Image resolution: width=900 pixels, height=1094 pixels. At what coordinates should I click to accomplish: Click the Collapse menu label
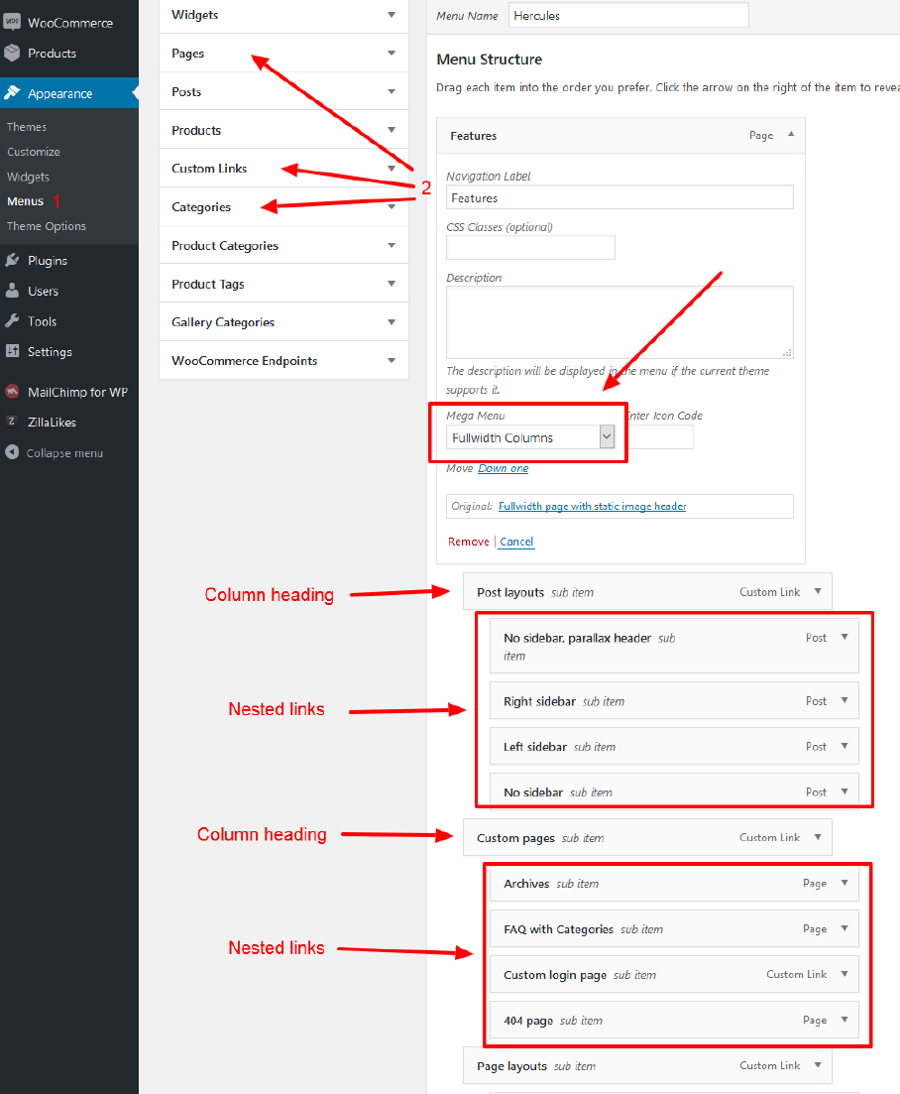click(x=64, y=453)
